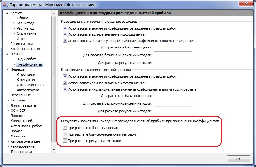This screenshot has width=256, height=167.
Task: Select Округление in the settings tree
Action: tap(26, 33)
